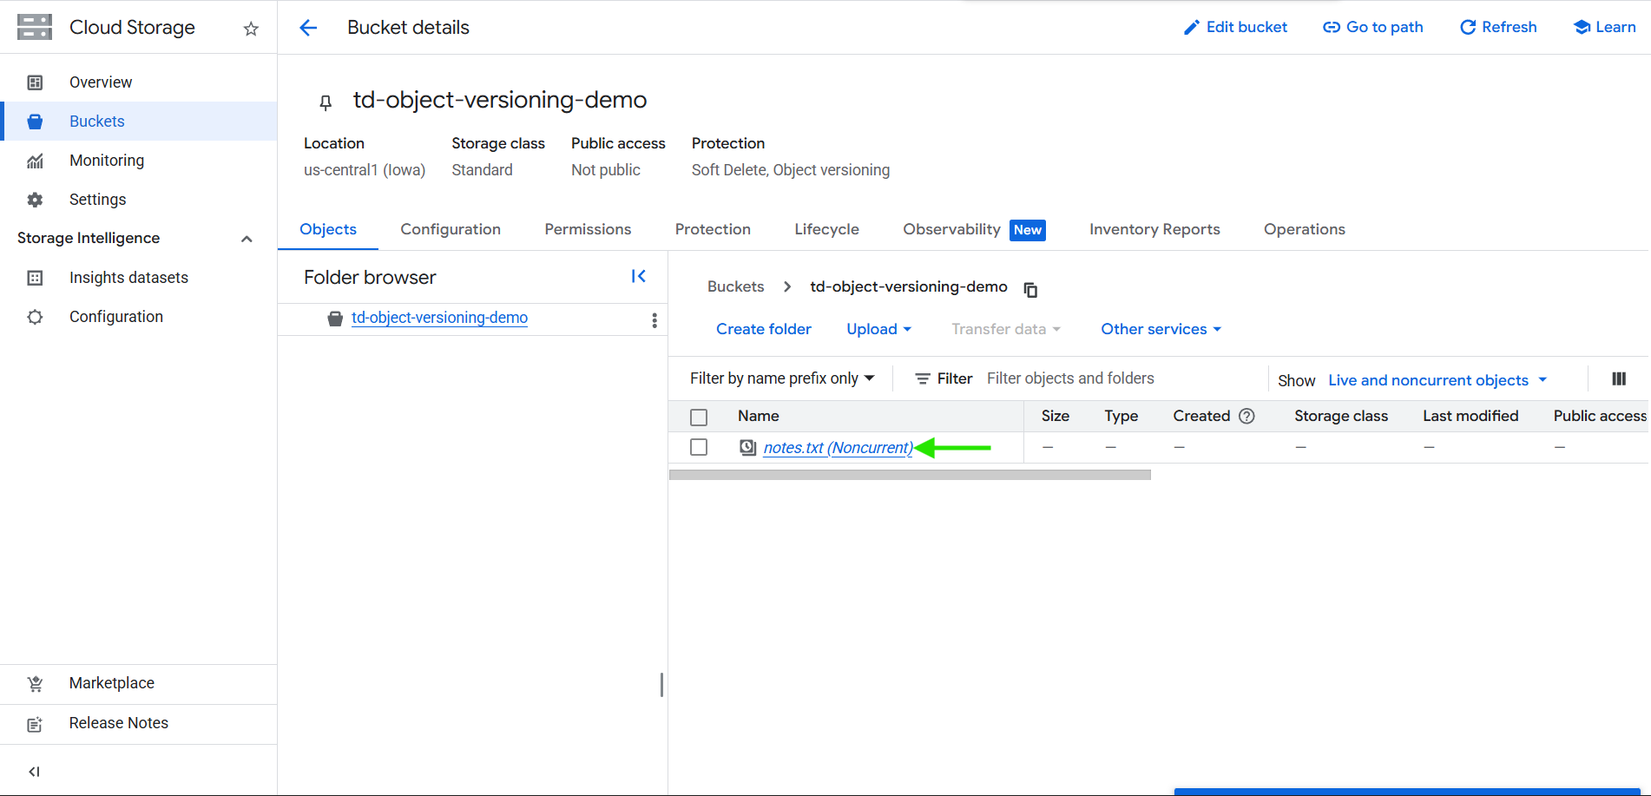Open the notes.txt (Noncurrent) object link

click(838, 448)
